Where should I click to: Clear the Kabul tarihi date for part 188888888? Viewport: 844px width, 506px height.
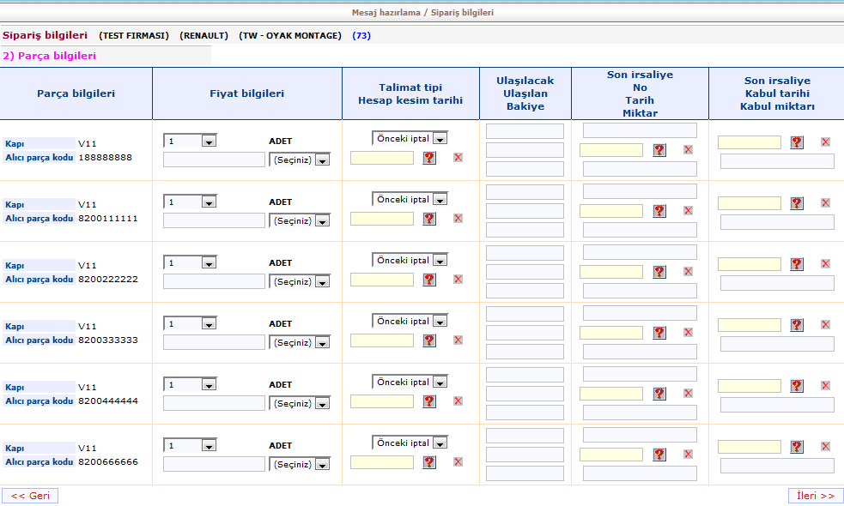825,142
